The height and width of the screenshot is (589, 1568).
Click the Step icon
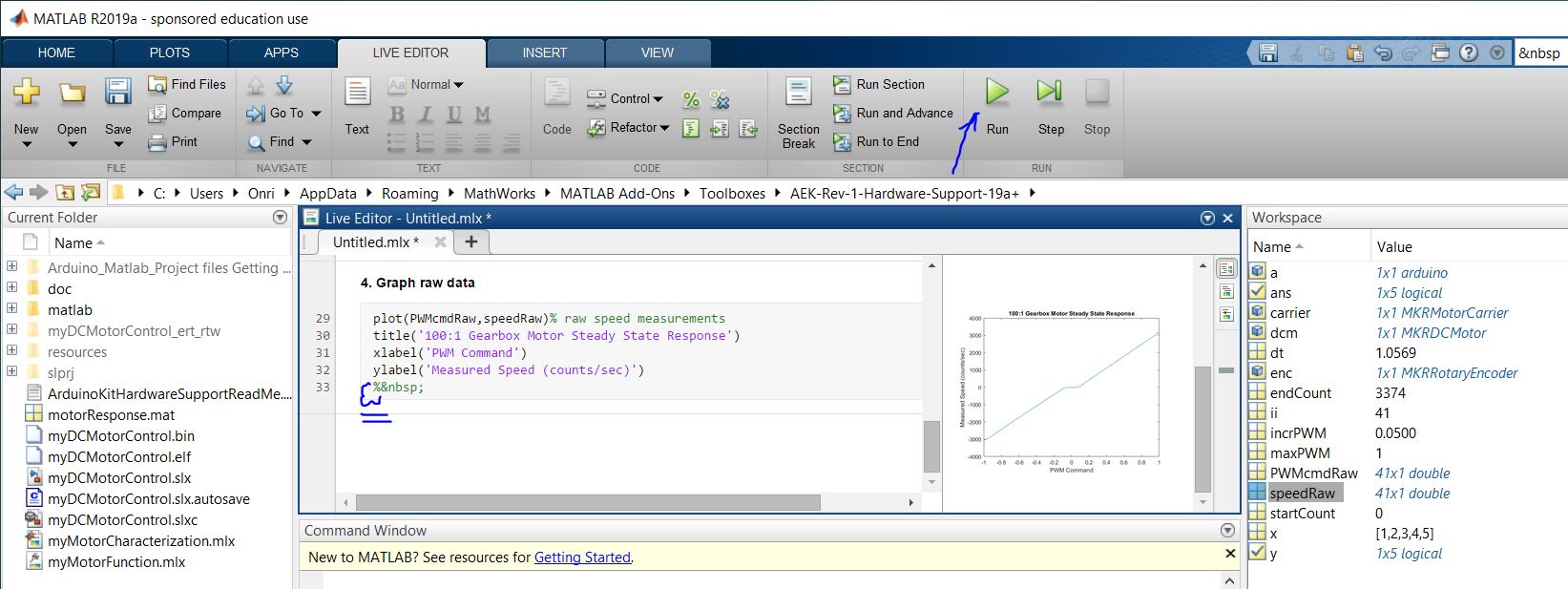[1050, 92]
